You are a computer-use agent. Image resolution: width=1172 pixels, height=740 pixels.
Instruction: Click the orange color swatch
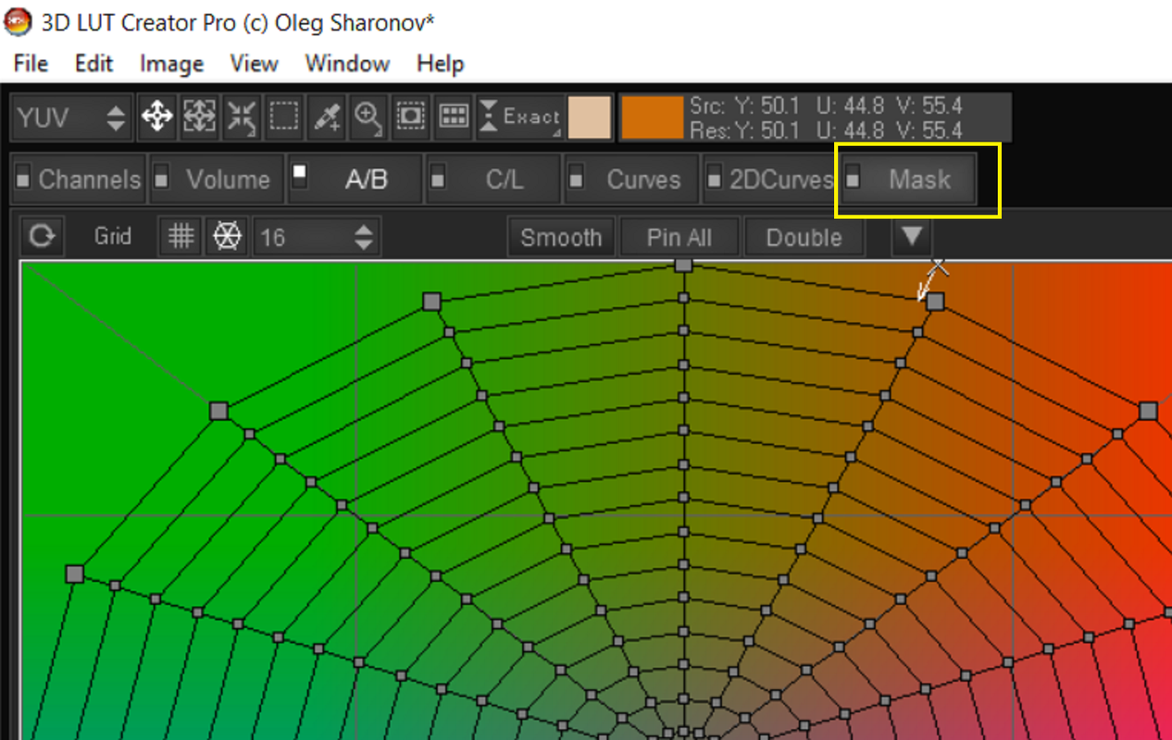(x=652, y=117)
